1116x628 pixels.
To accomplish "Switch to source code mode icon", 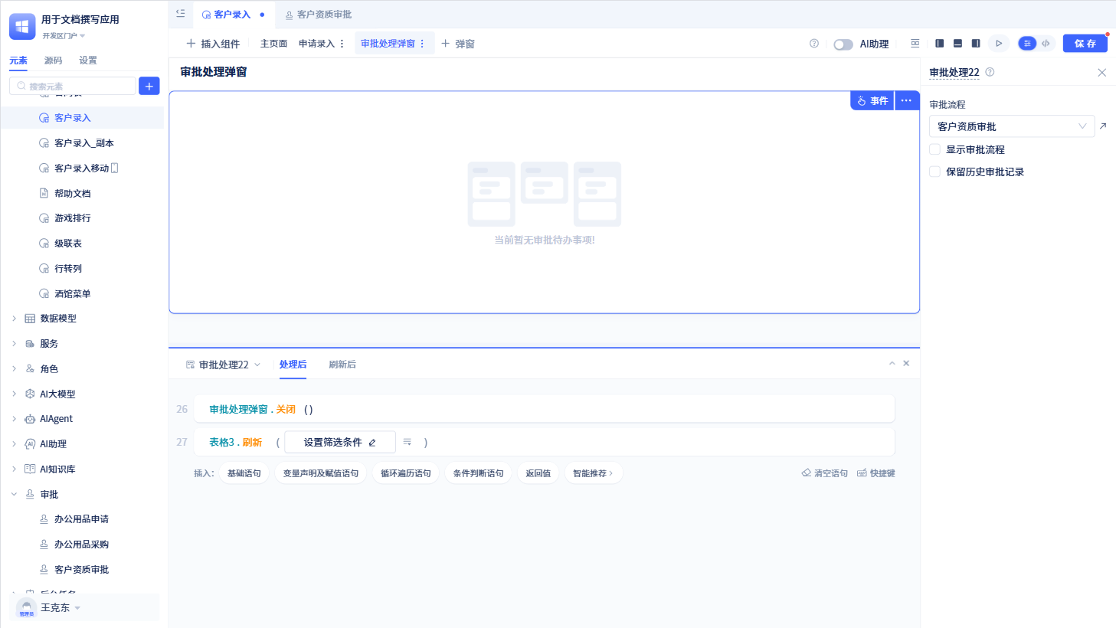I will tap(1046, 44).
